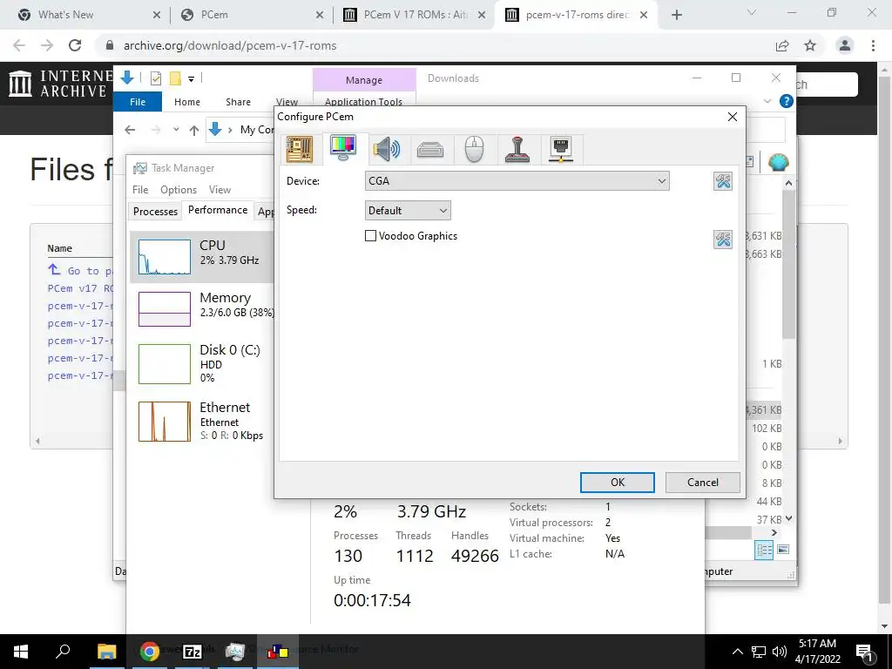
Task: Switch to Task Manager Processes tab
Action: (155, 211)
